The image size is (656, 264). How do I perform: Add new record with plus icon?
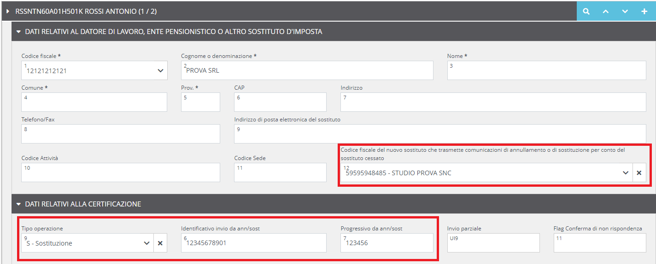644,11
